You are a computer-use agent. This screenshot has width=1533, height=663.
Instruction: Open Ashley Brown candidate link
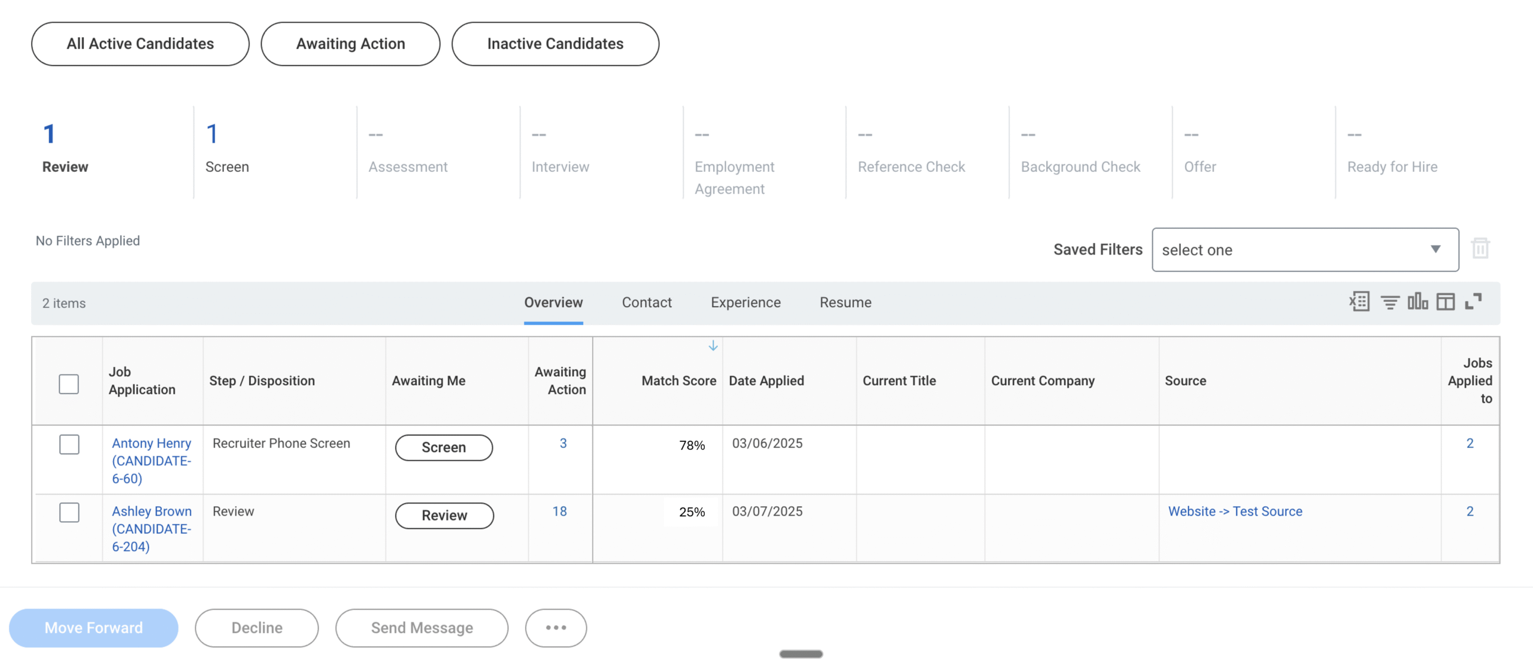click(x=152, y=528)
